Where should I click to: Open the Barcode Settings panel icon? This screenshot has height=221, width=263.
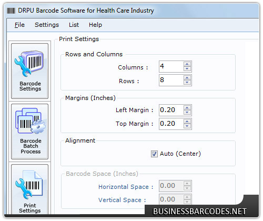click(x=29, y=71)
